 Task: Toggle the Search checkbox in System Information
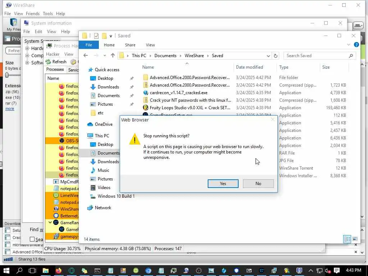pos(32,239)
